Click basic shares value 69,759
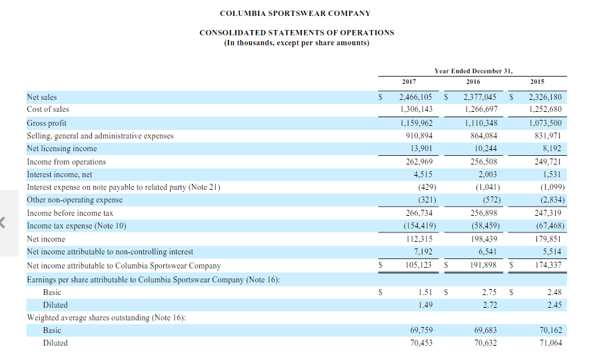 tap(421, 330)
